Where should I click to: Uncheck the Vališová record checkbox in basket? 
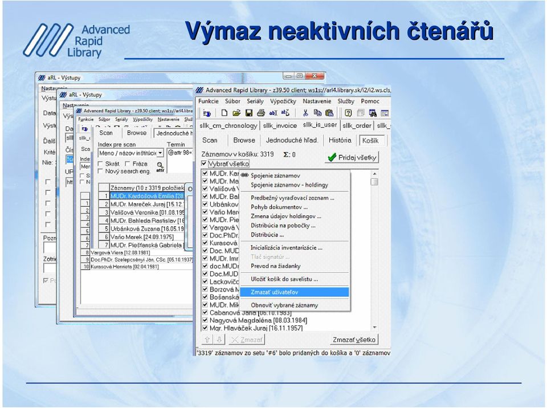205,189
